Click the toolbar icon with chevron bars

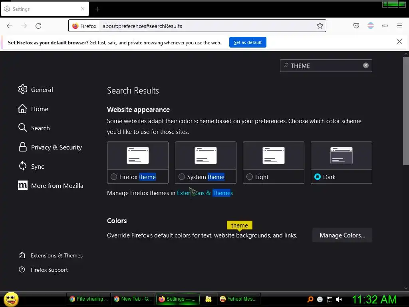coord(385,26)
